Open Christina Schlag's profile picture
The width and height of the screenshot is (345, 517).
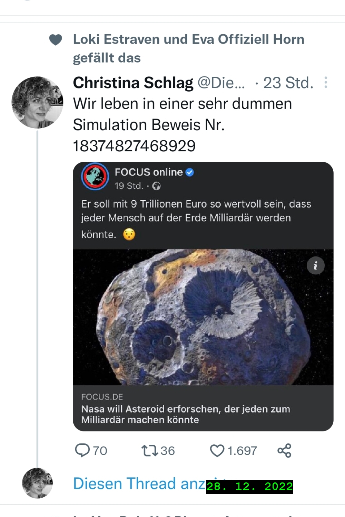coord(37,102)
